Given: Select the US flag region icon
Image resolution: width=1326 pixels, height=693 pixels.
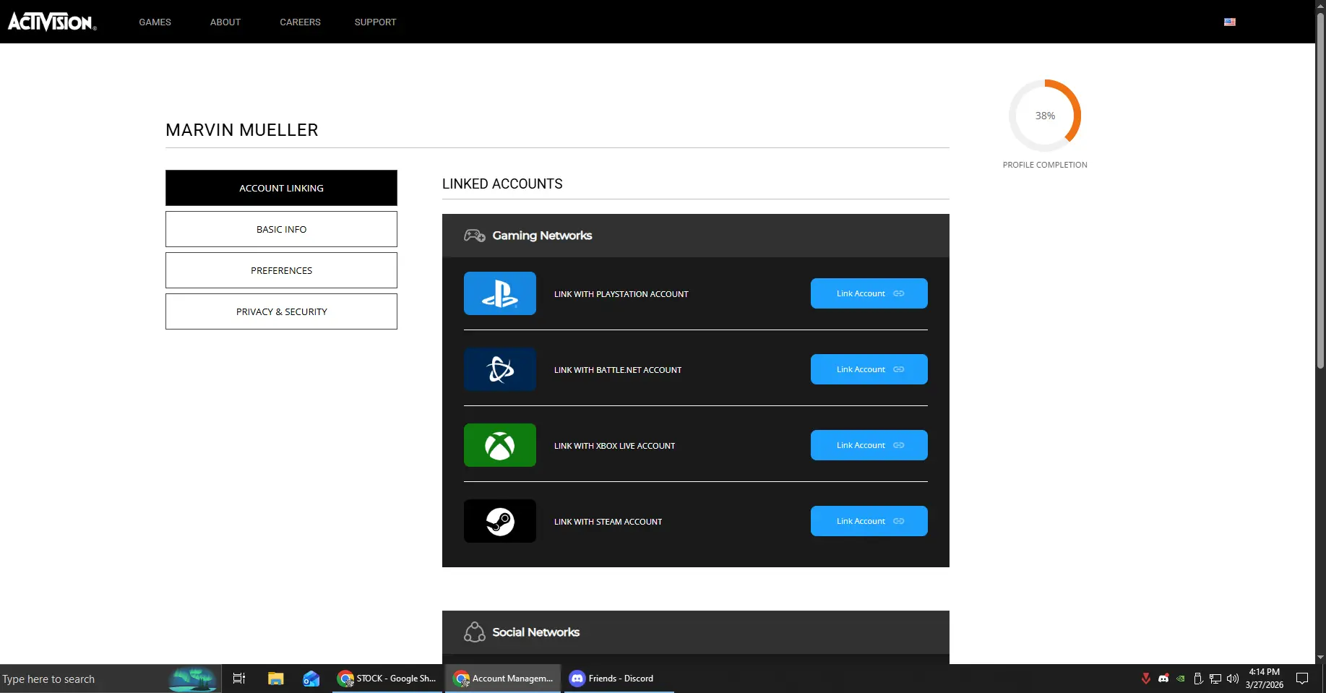Looking at the screenshot, I should click(x=1229, y=22).
